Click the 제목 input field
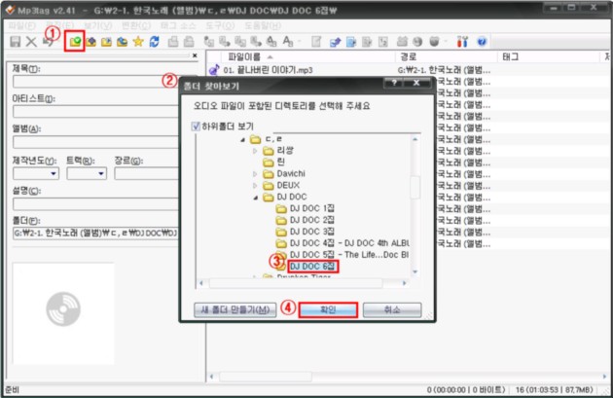Screen dimensions: 613x398 (x=93, y=82)
